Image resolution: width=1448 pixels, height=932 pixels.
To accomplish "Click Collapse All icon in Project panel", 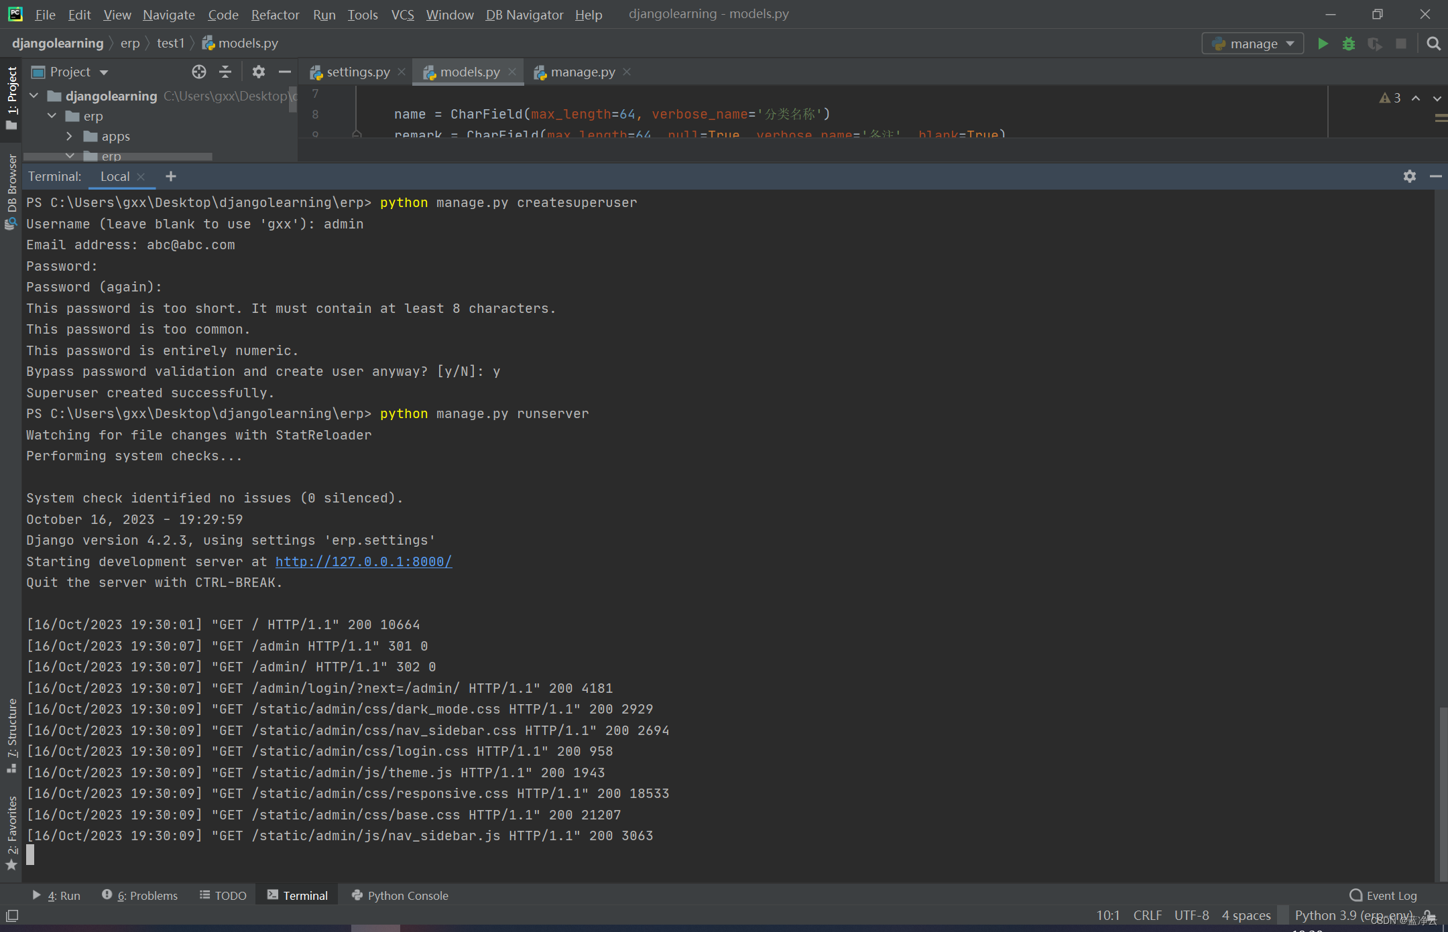I will [225, 72].
